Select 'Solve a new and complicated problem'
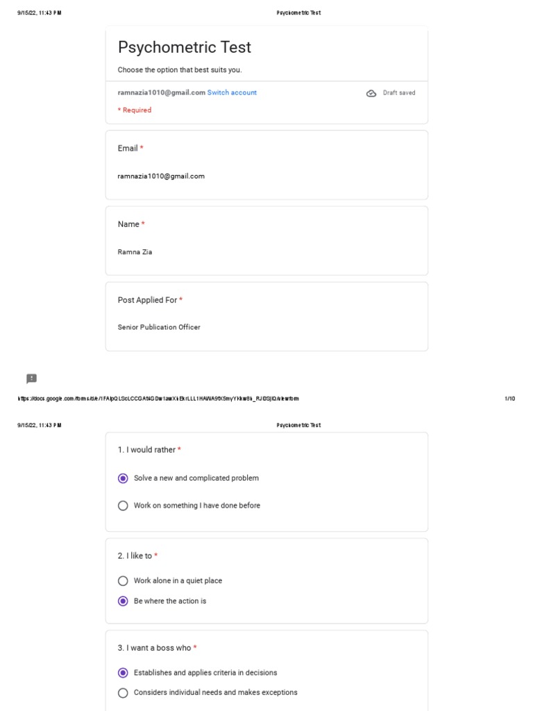The height and width of the screenshot is (711, 533). (x=123, y=478)
